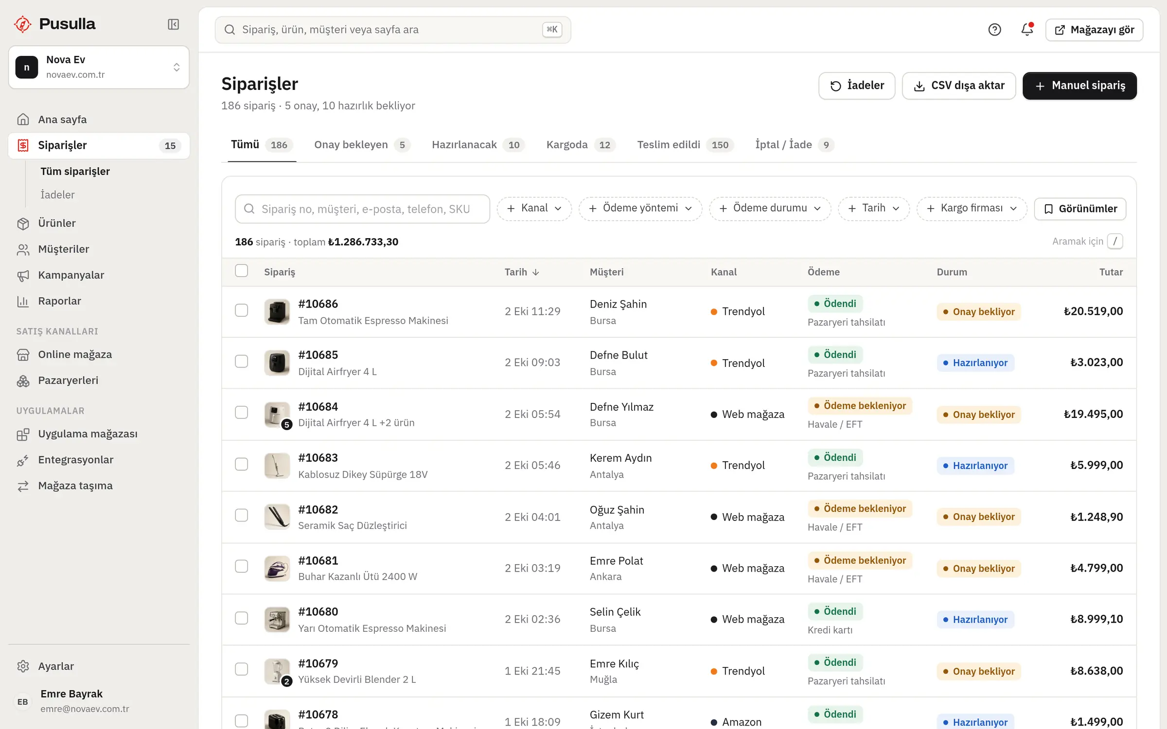Open notifications bell icon
Screen dimensions: 1167x729
1027,30
